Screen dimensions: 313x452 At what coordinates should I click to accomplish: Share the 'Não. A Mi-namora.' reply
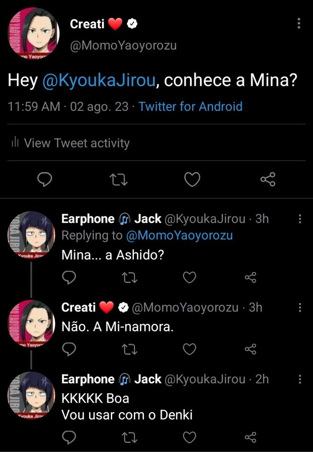coord(250,349)
